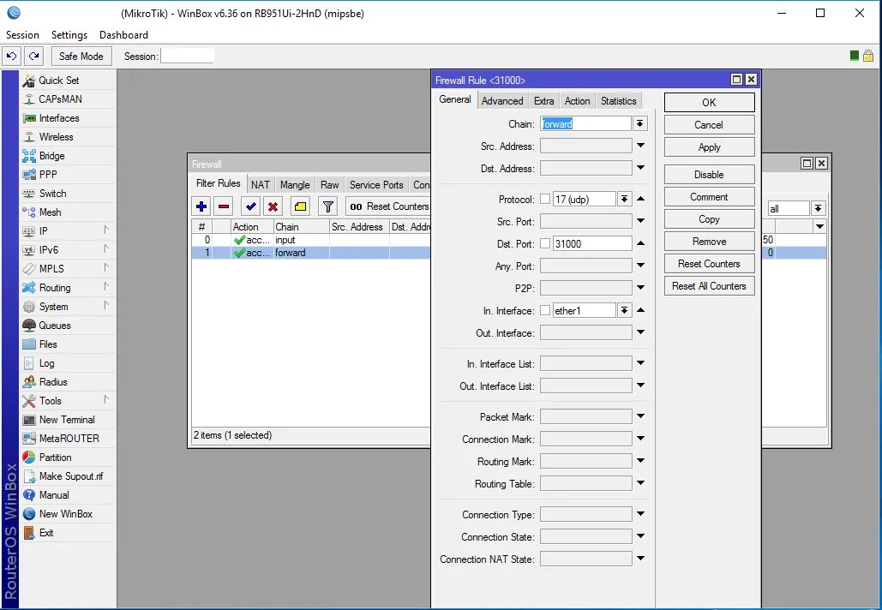Collapse Dst. Port field
The height and width of the screenshot is (610, 882).
pyautogui.click(x=640, y=243)
